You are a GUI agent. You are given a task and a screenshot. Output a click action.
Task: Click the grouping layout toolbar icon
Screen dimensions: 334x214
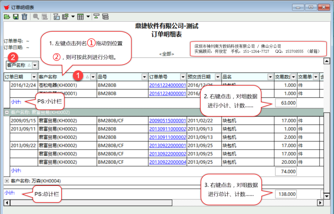[x=65, y=17]
